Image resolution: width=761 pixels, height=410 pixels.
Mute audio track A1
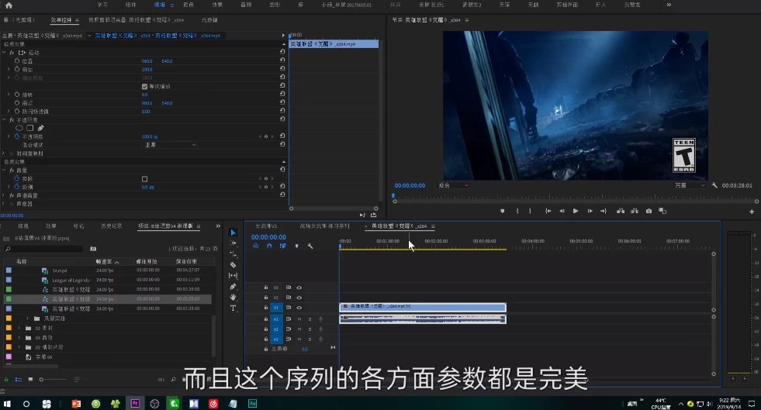[x=299, y=319]
